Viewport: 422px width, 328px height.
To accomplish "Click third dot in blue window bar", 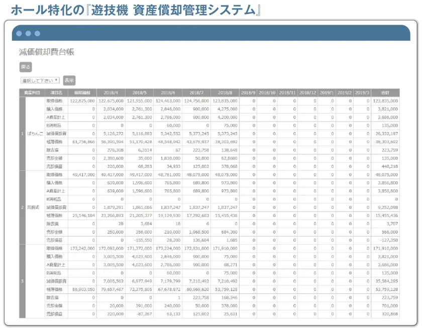I will coord(37,33).
